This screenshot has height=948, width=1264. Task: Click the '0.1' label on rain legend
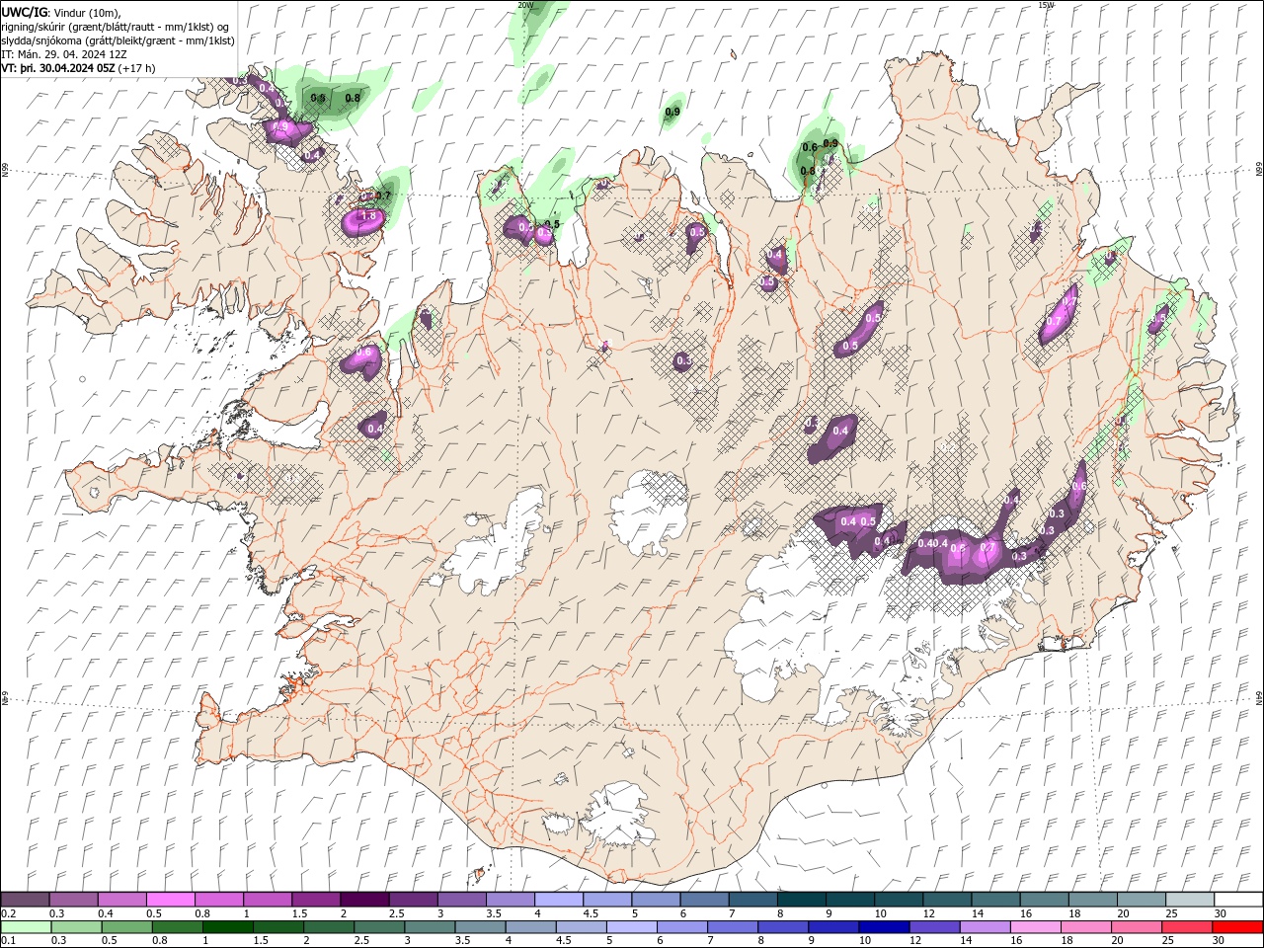9,940
